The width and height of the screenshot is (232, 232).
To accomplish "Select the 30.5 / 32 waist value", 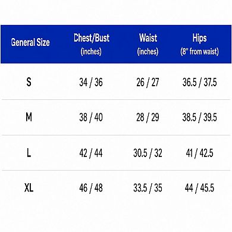I will [148, 153].
